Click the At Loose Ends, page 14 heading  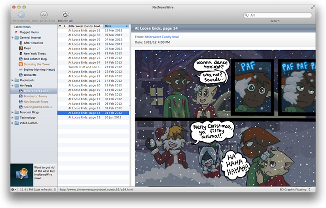(156, 28)
